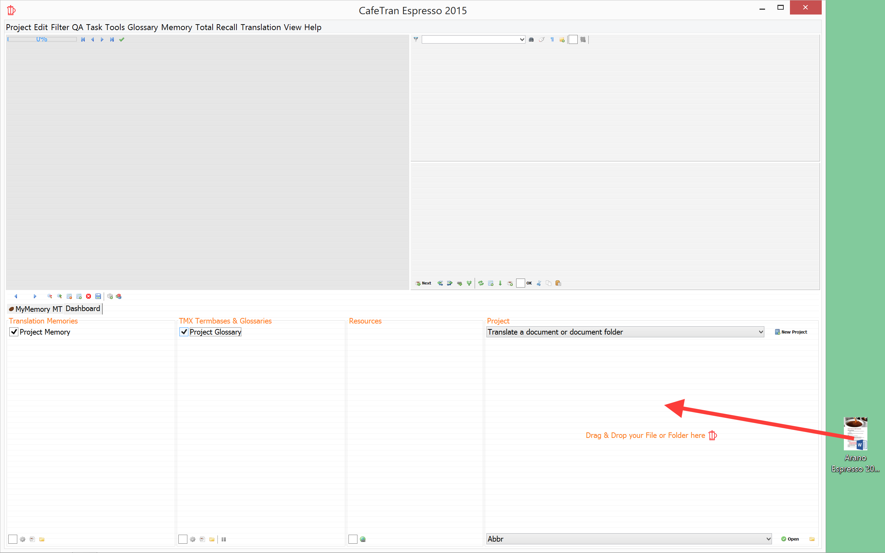Viewport: 885px width, 553px height.
Task: Click the binoculars search icon
Action: pyautogui.click(x=531, y=39)
